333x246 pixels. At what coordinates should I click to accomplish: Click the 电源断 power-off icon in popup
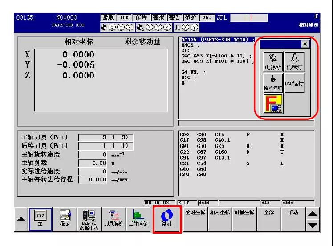tap(273, 61)
